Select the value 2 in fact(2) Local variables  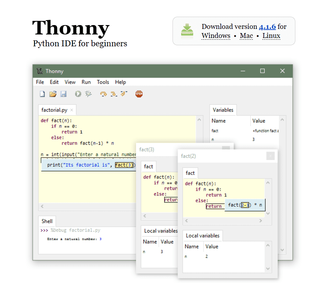tap(207, 256)
